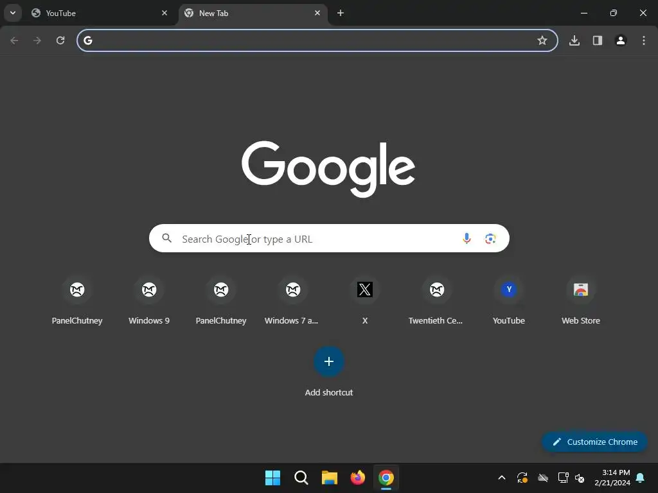Click Customize Chrome button
This screenshot has width=658, height=493.
coord(594,442)
